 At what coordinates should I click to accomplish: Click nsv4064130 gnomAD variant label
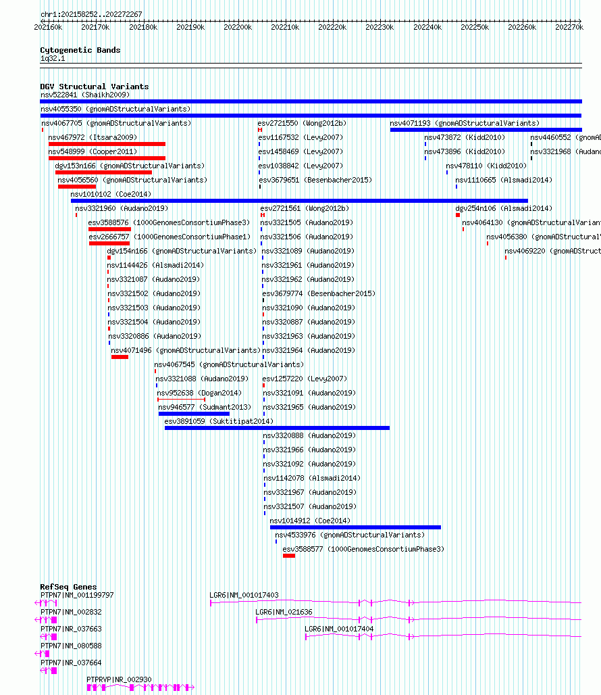point(531,222)
